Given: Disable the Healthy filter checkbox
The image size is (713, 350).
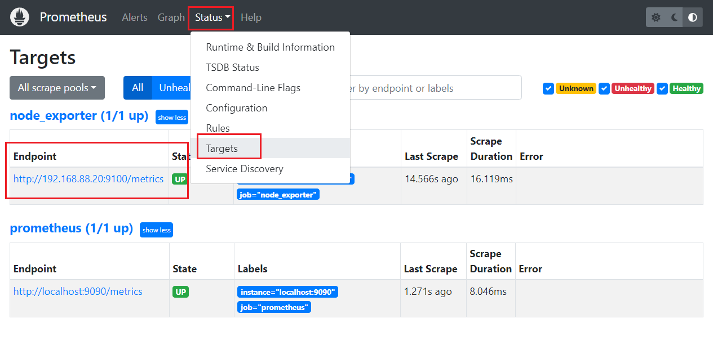Looking at the screenshot, I should (x=662, y=88).
